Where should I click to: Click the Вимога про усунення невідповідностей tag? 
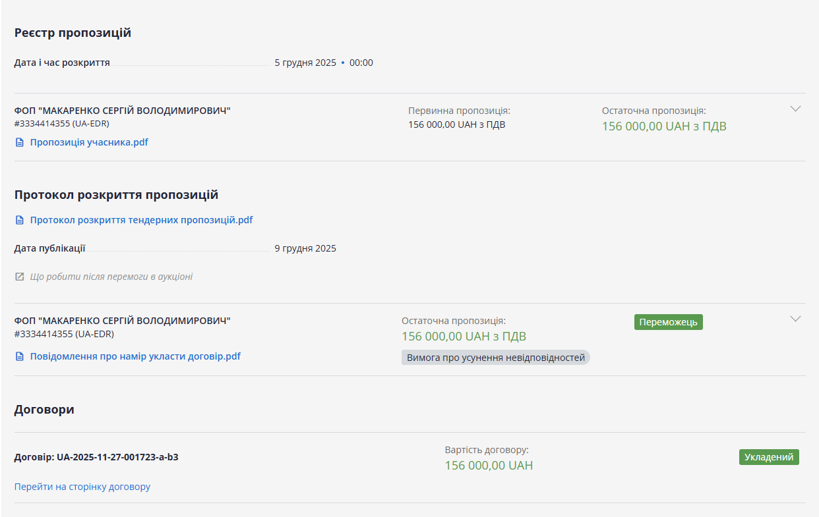495,358
